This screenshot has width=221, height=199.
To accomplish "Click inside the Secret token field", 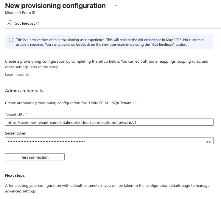I will pos(104,141).
